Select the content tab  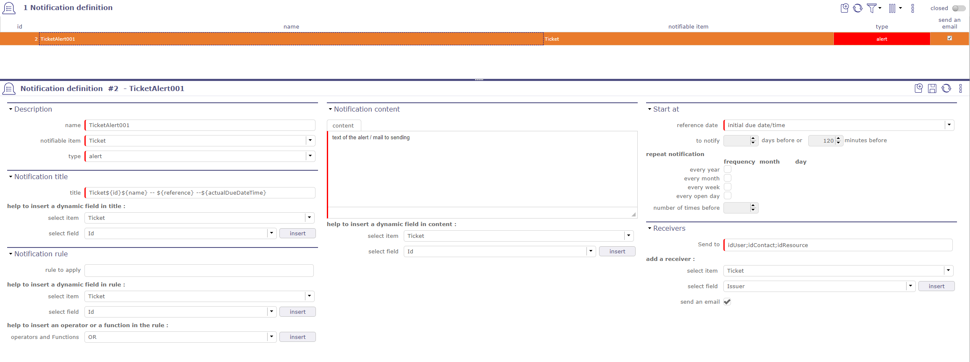pos(343,125)
